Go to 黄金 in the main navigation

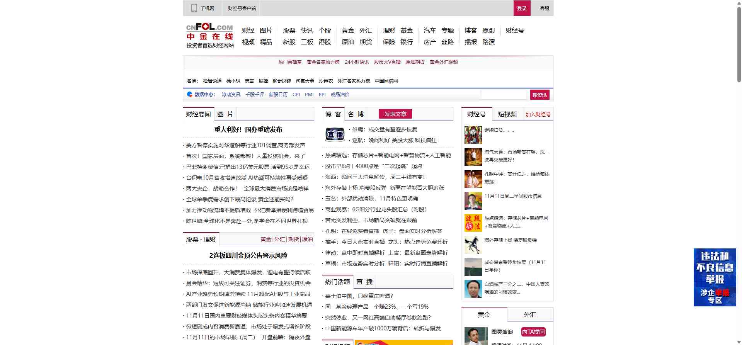click(348, 31)
